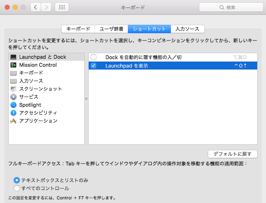The height and width of the screenshot is (203, 266).
Task: Click the 検索 search field
Action: click(x=231, y=7)
